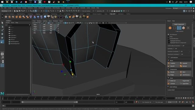Click the Extrude button
Viewport: 195px width, 110px height.
173,72
